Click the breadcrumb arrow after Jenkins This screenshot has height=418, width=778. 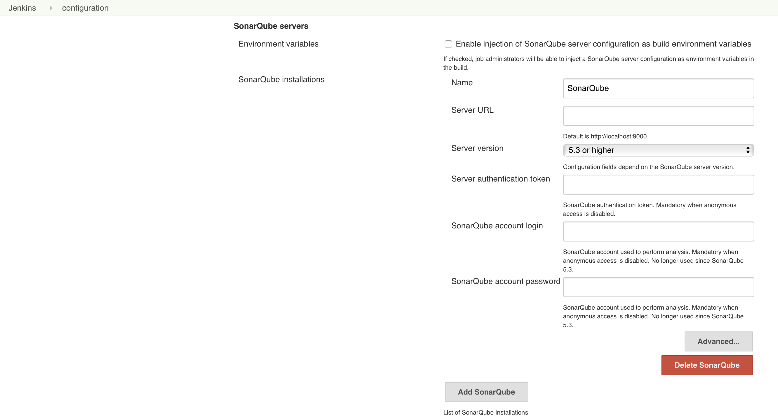click(x=51, y=8)
